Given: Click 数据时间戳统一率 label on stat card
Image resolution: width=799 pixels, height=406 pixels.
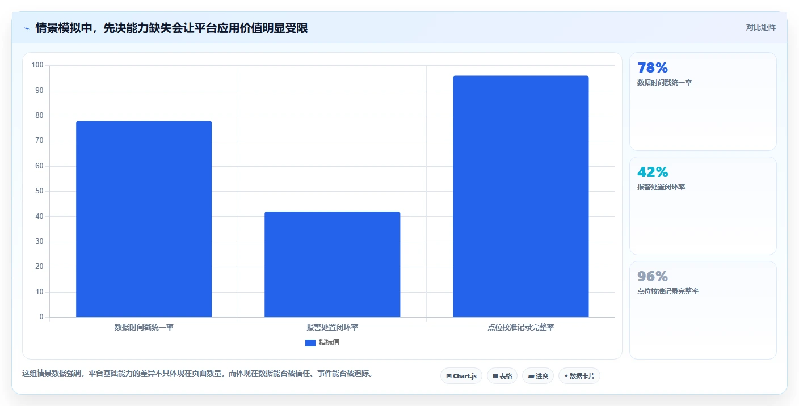Looking at the screenshot, I should click(x=665, y=83).
